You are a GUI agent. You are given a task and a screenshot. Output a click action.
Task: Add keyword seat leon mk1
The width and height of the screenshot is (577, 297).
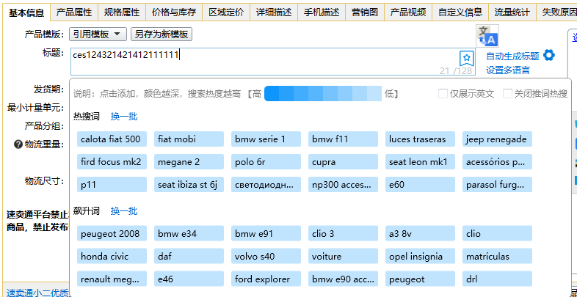point(420,162)
